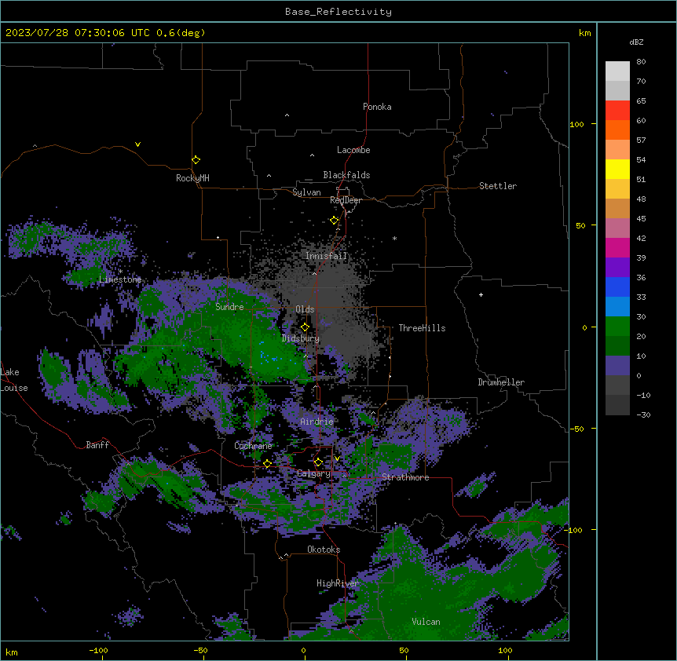Click the Stettler city label
This screenshot has height=661, width=677.
498,186
